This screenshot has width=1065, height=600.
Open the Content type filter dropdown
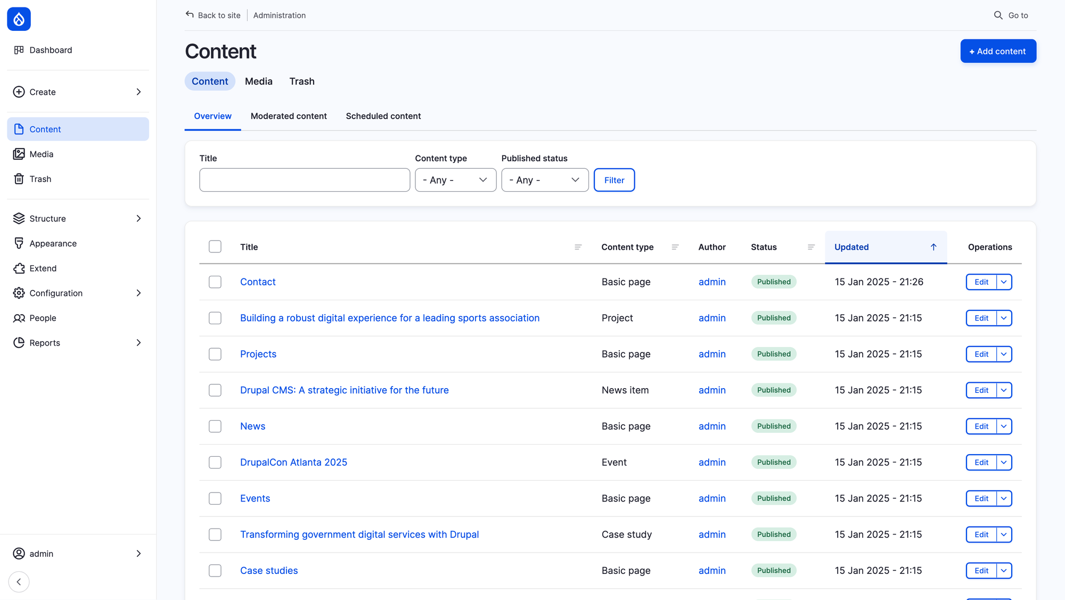tap(455, 180)
